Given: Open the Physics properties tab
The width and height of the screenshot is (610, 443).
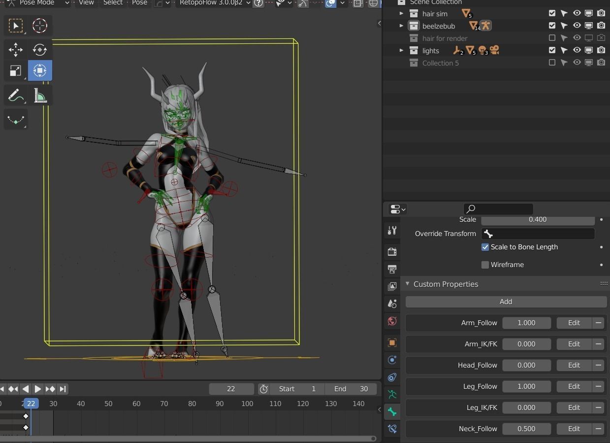Looking at the screenshot, I should tap(392, 360).
